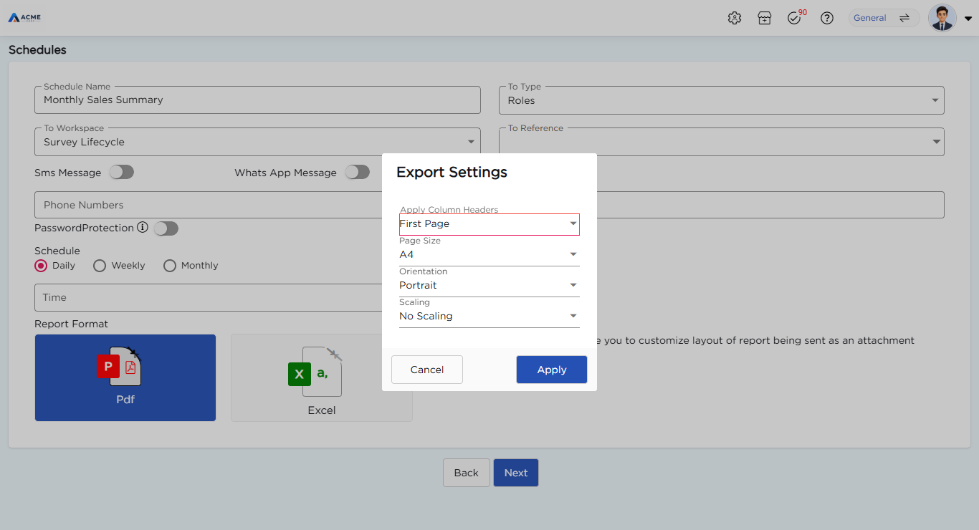Click the Report Format label
979x530 pixels.
(72, 324)
